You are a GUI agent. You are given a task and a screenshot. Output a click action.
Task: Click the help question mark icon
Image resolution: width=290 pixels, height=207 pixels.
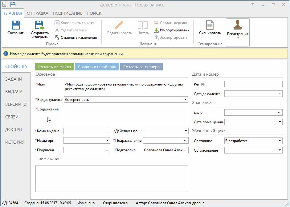click(x=252, y=5)
